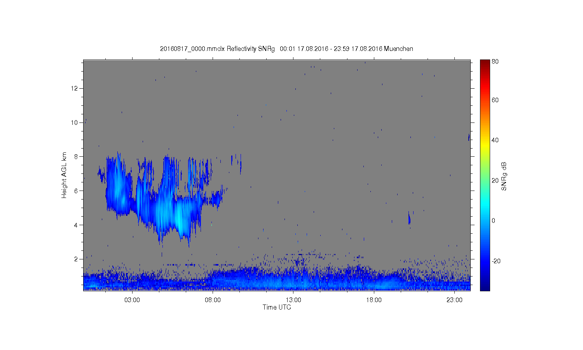Click the colorbar label '-20'
The height and width of the screenshot is (350, 583).
[x=496, y=261]
